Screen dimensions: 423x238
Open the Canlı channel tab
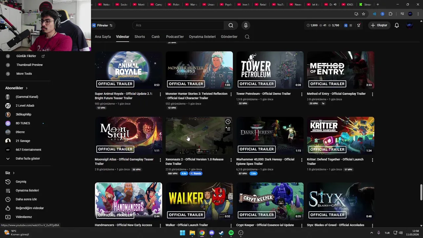pyautogui.click(x=156, y=37)
